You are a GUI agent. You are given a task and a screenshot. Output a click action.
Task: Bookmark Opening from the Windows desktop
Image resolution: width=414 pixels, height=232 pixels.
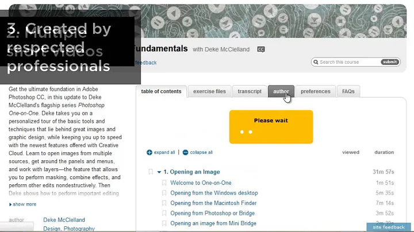[164, 194]
